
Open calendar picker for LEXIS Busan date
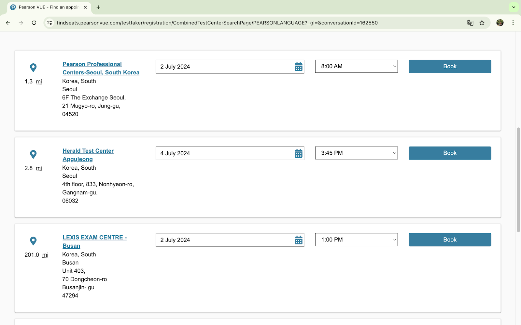(299, 240)
